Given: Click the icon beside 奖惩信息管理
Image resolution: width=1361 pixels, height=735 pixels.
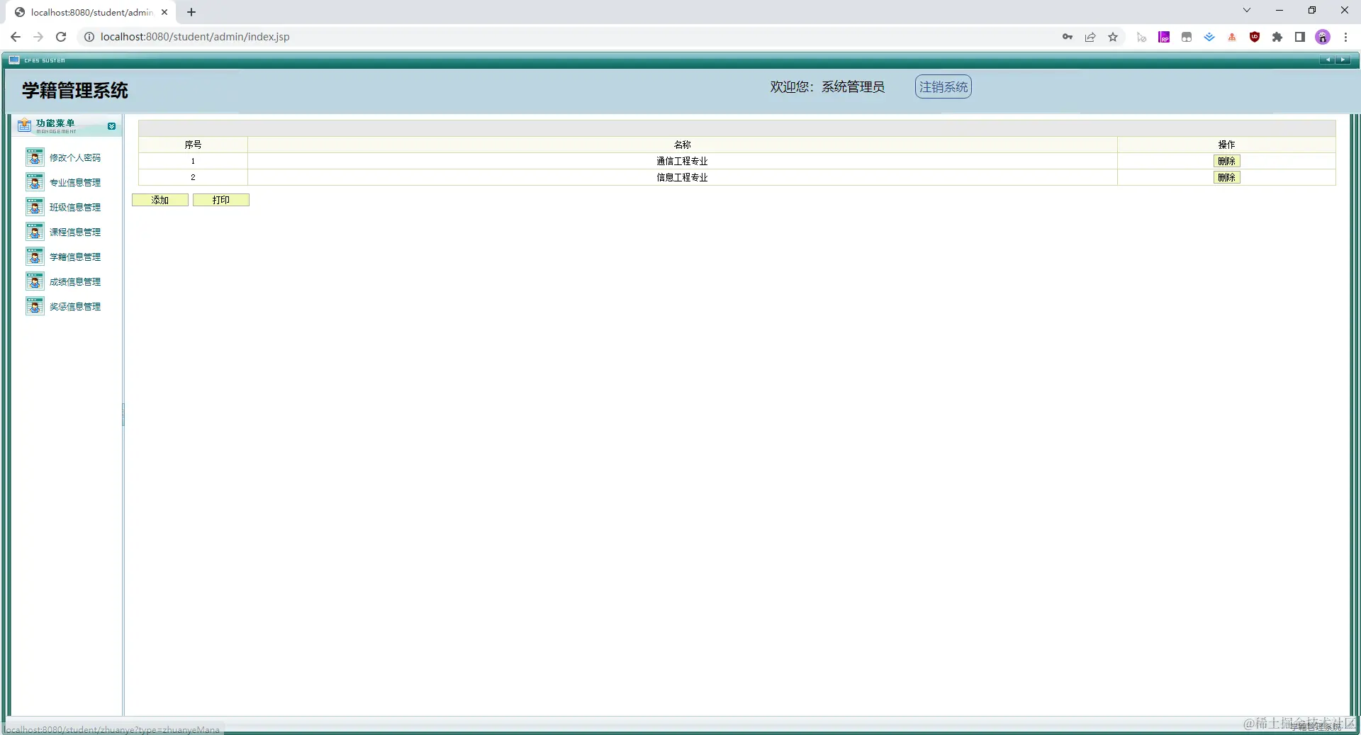Looking at the screenshot, I should pyautogui.click(x=35, y=306).
